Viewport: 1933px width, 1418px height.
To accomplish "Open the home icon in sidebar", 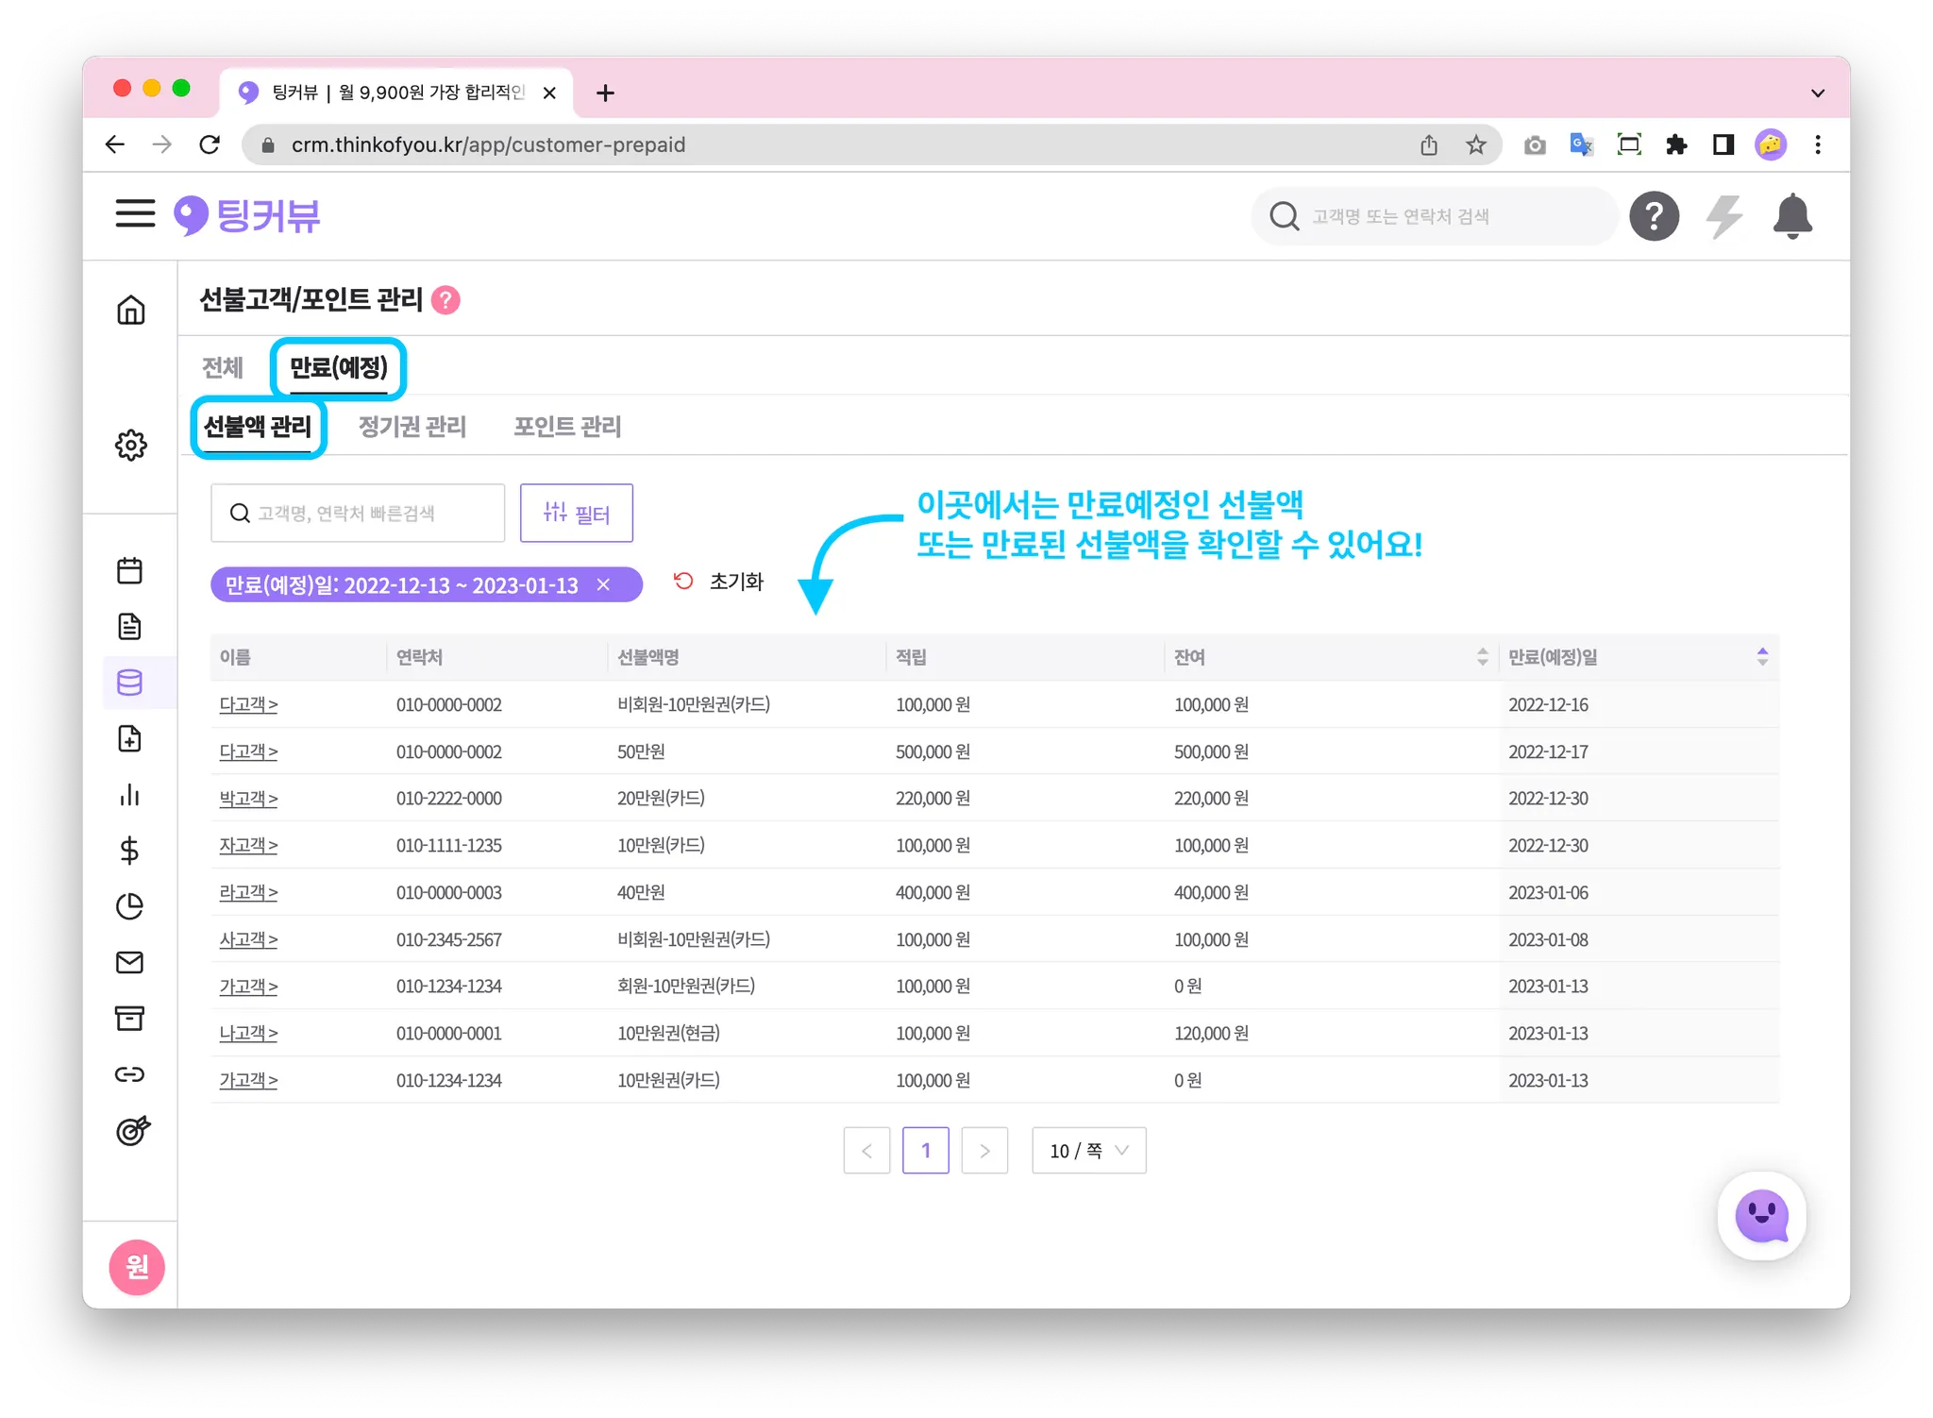I will pyautogui.click(x=130, y=311).
